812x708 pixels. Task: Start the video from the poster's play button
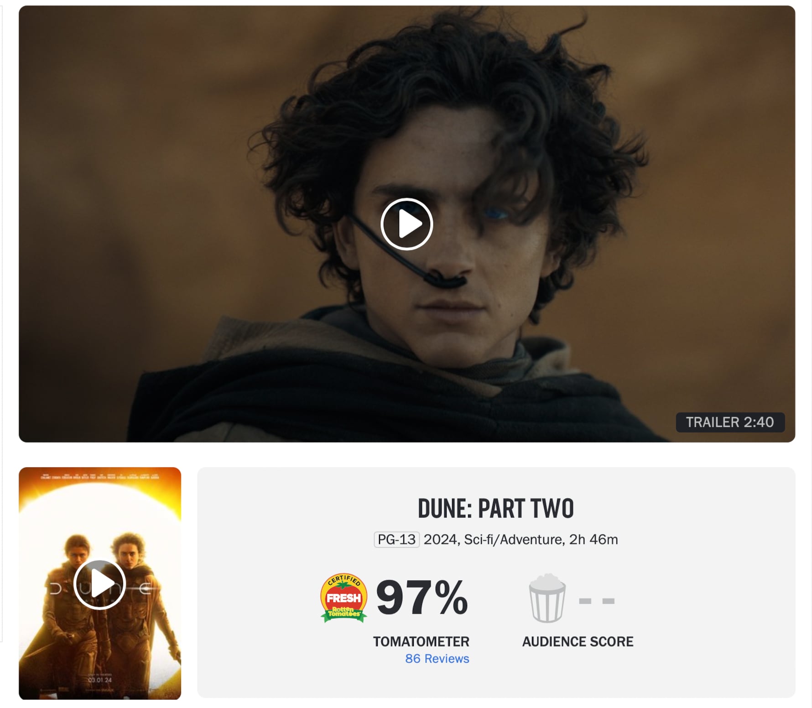[99, 584]
